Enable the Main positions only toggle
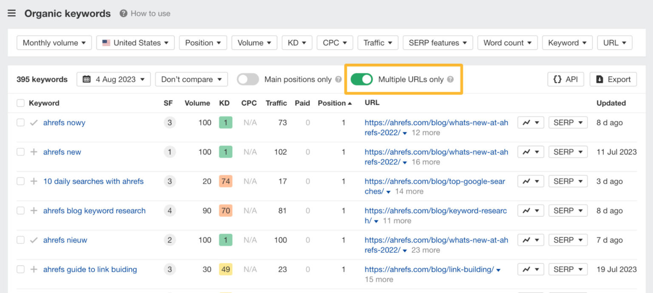Image resolution: width=653 pixels, height=293 pixels. 248,79
